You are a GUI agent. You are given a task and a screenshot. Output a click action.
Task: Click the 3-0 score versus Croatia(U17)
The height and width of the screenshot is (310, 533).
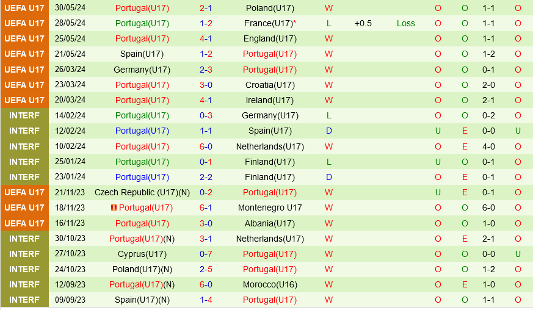[206, 85]
